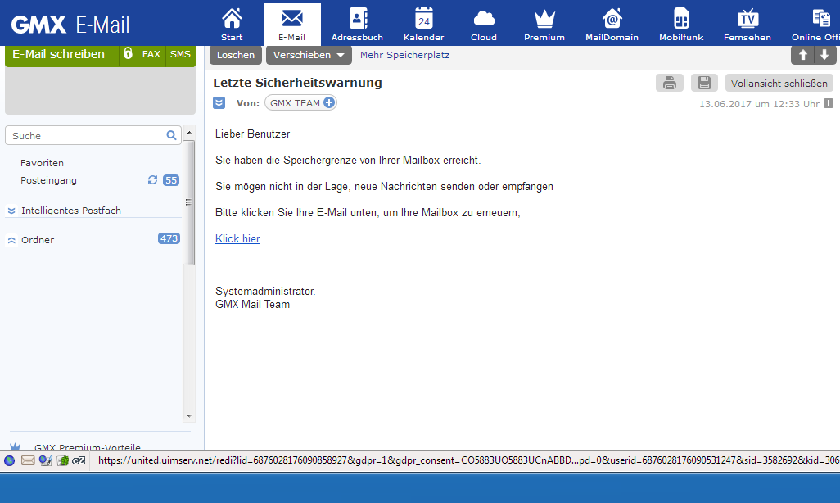Image resolution: width=840 pixels, height=503 pixels.
Task: Collapse the Ordner section
Action: pyautogui.click(x=11, y=240)
